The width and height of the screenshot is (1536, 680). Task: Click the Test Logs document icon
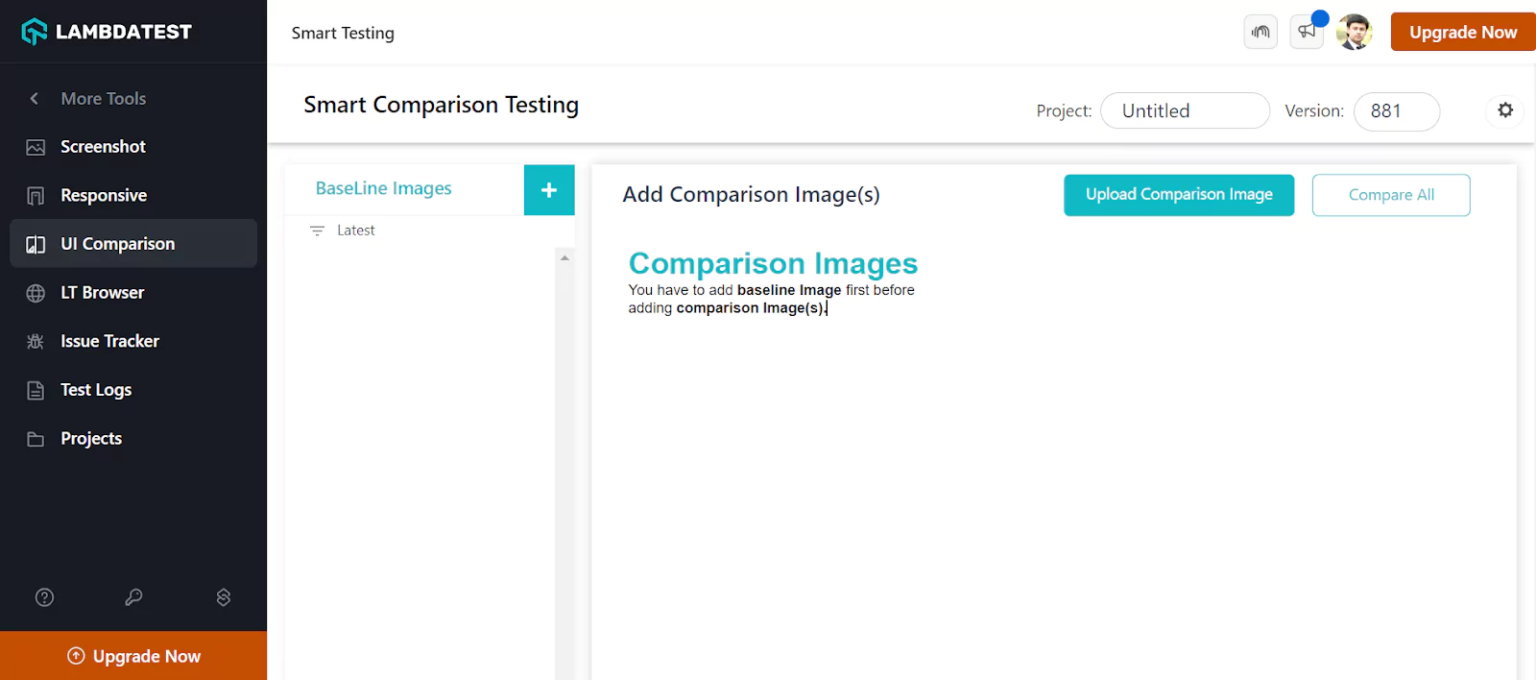tap(36, 390)
